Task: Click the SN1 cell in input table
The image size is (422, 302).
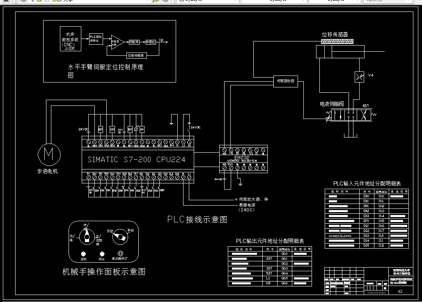Action: pos(366,206)
